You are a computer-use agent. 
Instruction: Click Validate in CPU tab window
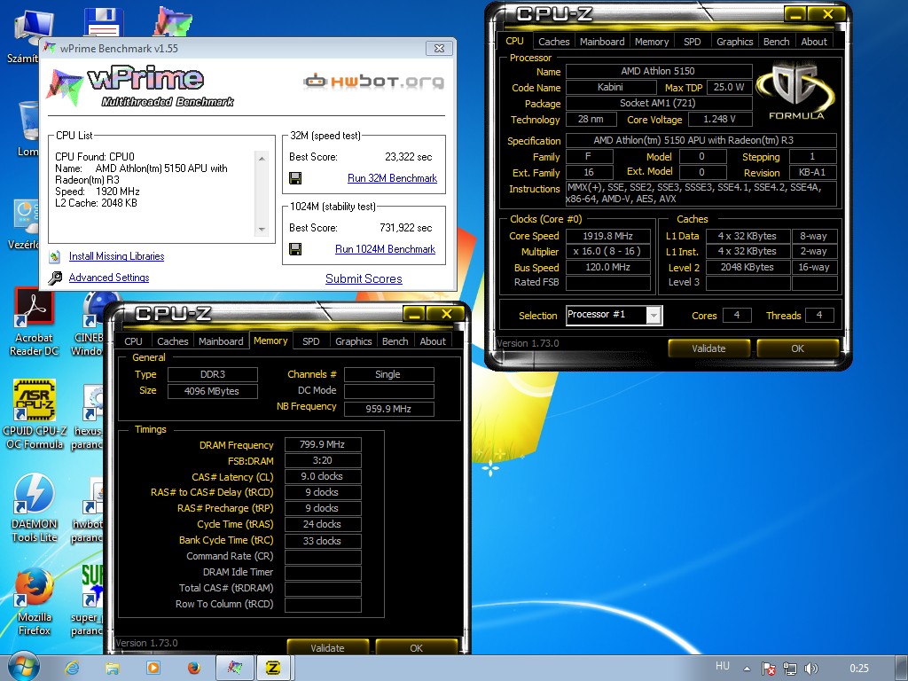(x=708, y=348)
